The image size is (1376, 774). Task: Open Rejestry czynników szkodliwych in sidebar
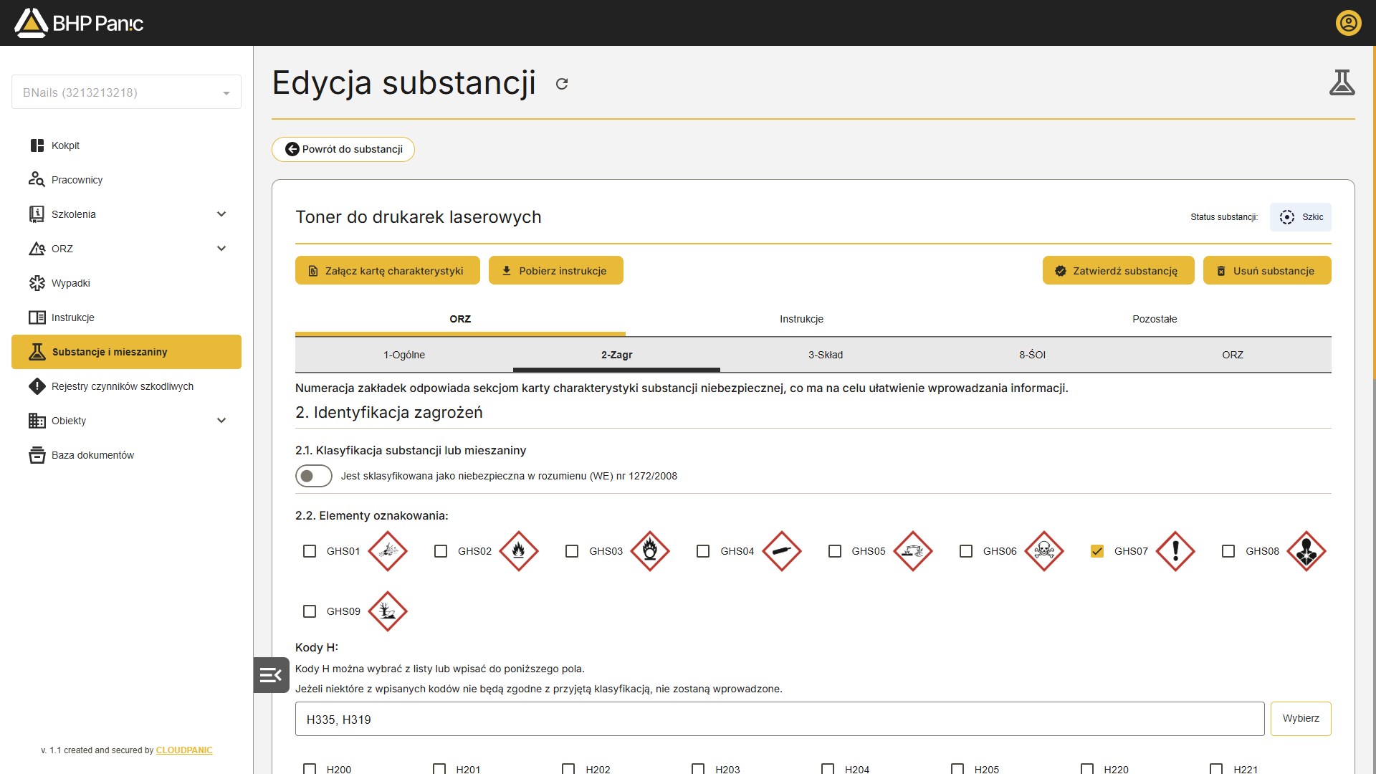(126, 386)
